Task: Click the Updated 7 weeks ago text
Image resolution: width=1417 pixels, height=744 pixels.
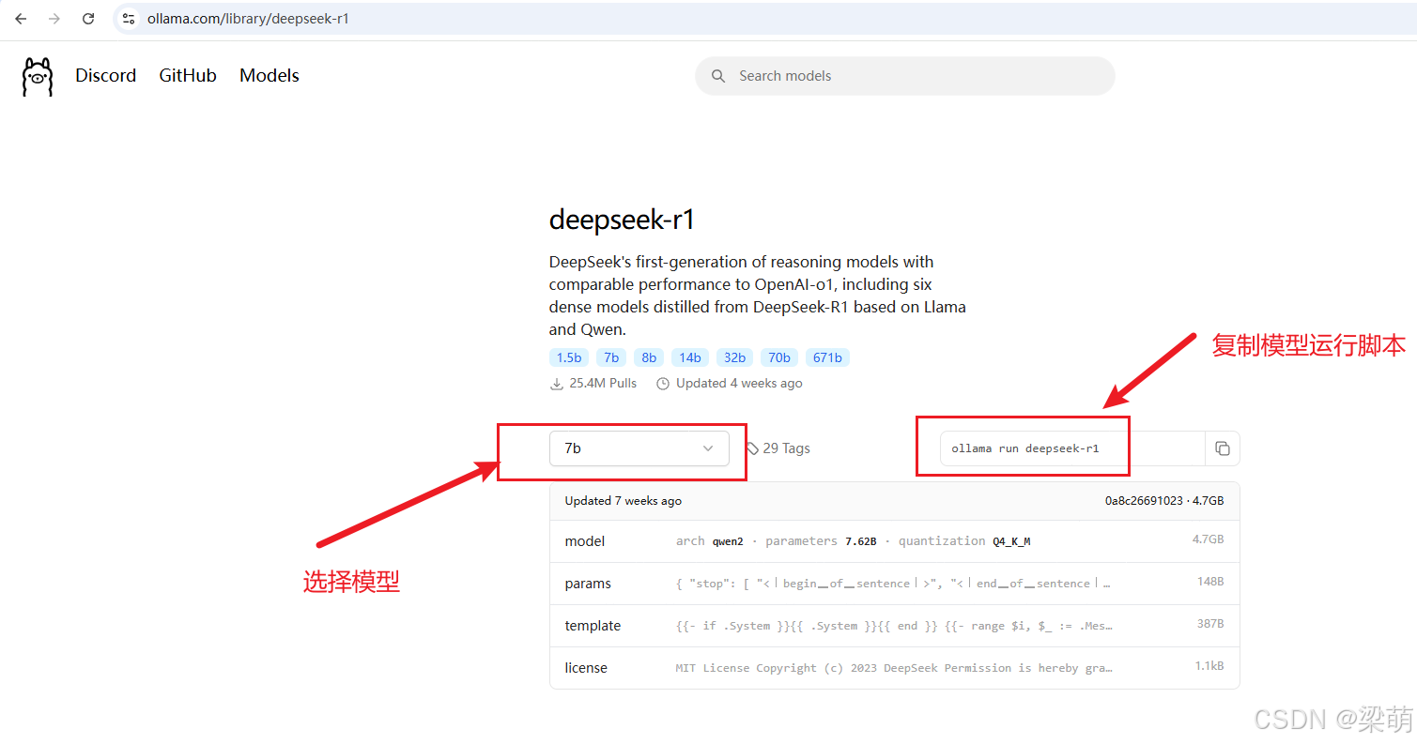Action: pyautogui.click(x=624, y=501)
